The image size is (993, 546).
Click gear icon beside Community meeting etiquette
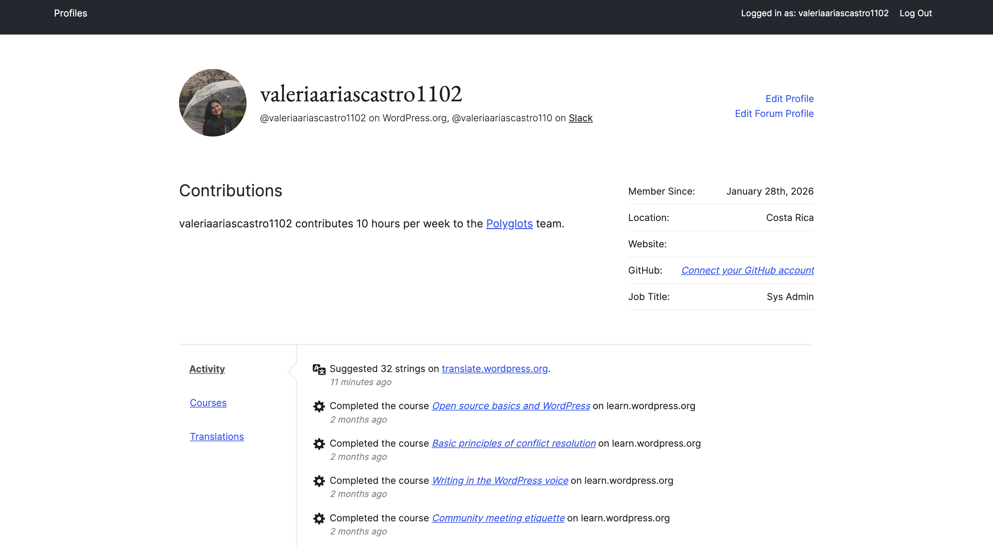[319, 518]
